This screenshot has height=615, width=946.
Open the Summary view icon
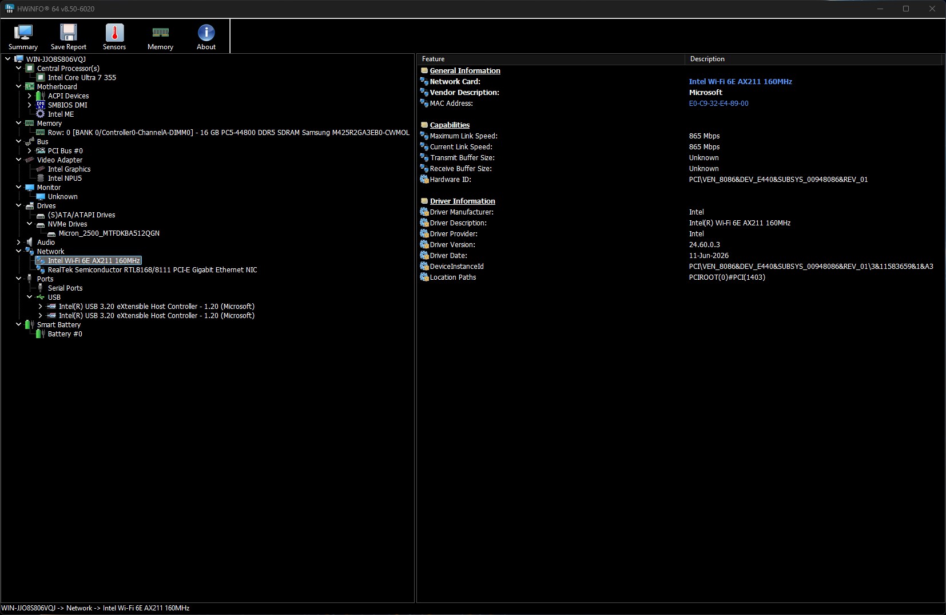[23, 32]
